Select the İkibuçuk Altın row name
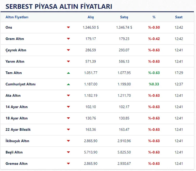 coord(17,141)
